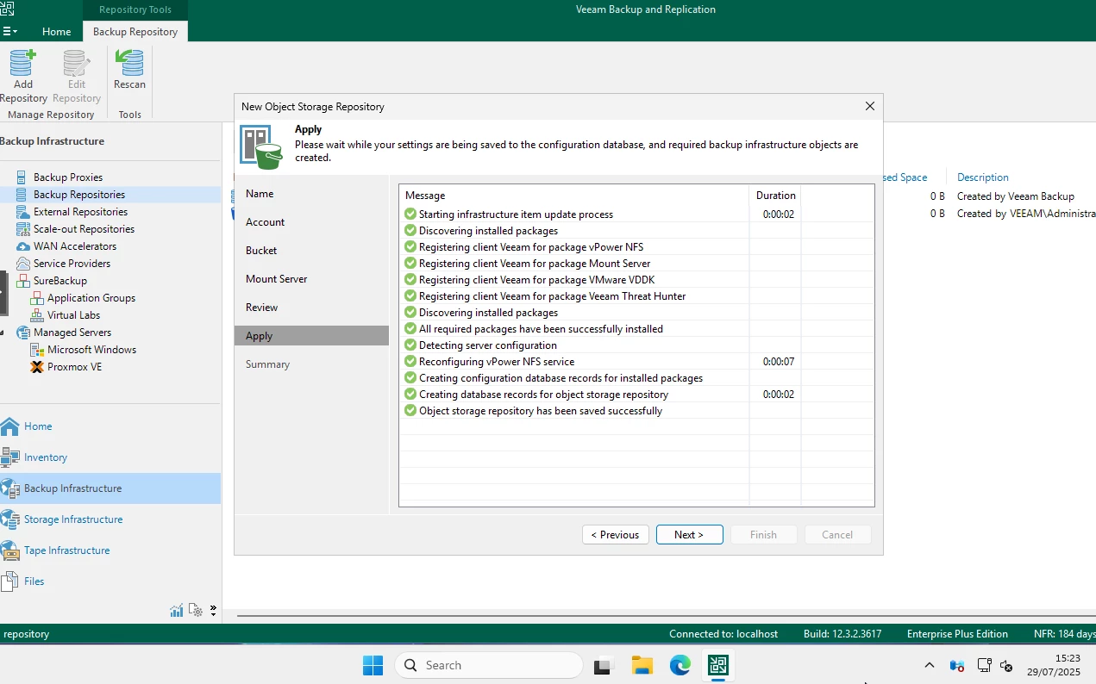Select Backup Repositories in the infrastructure tree

(79, 195)
